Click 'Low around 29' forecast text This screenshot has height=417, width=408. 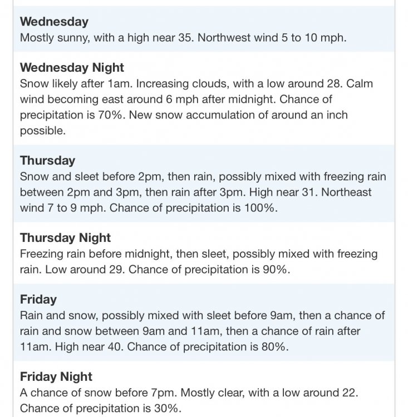85,270
